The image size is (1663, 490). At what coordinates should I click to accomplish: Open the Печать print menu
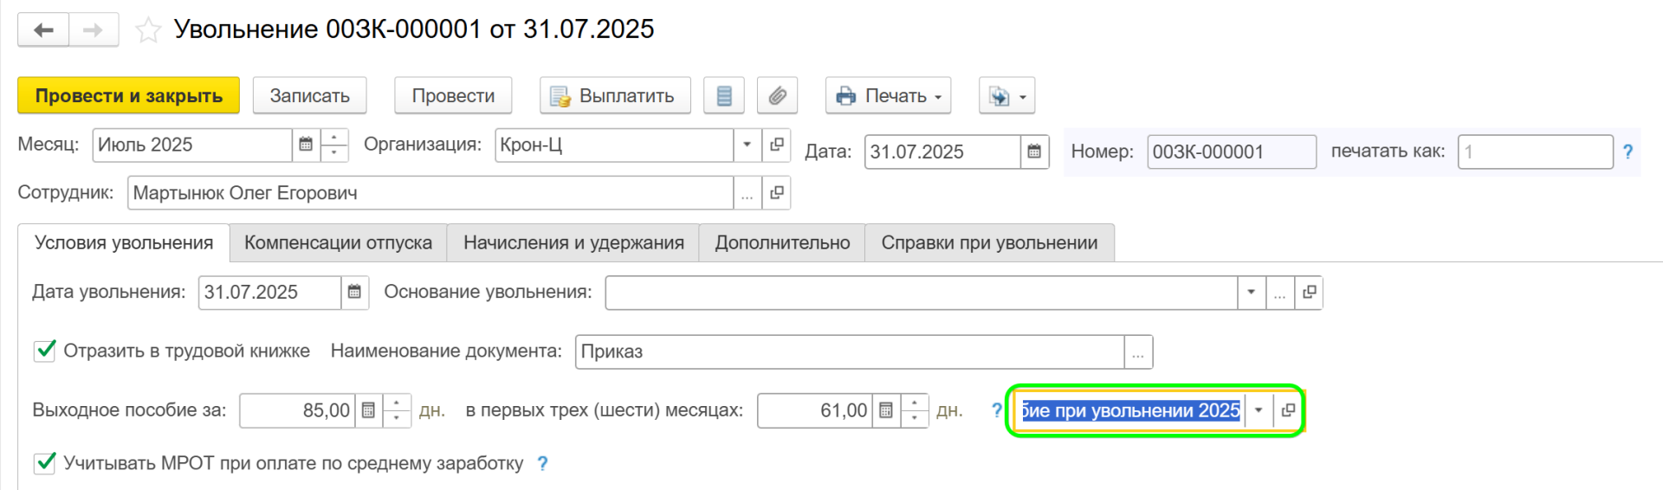(x=888, y=95)
